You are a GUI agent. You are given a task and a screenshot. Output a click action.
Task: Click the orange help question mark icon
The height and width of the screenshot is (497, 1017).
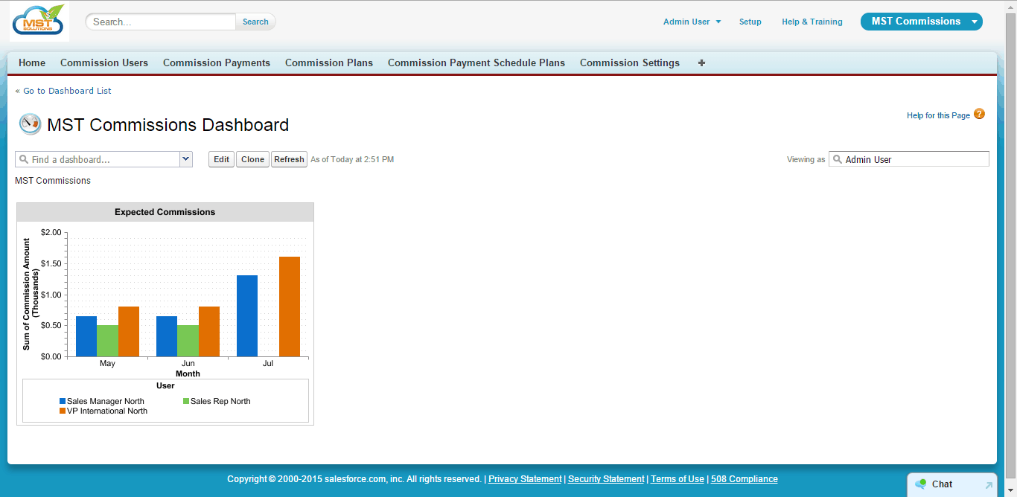coord(979,114)
